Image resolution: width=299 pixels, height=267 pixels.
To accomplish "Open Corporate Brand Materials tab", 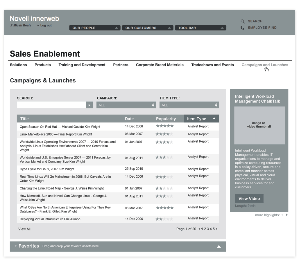I will pyautogui.click(x=160, y=65).
